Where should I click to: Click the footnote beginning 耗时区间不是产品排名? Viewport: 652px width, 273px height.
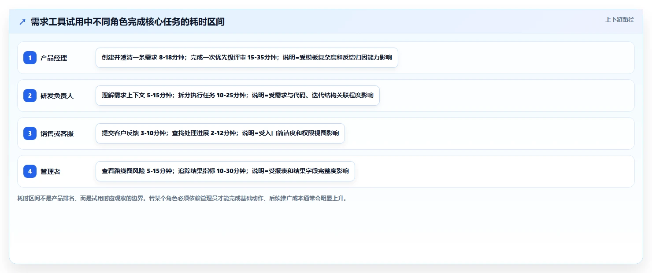[182, 198]
